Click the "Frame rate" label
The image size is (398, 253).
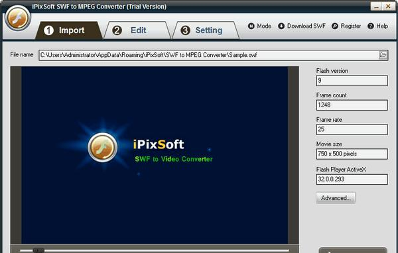pyautogui.click(x=329, y=120)
